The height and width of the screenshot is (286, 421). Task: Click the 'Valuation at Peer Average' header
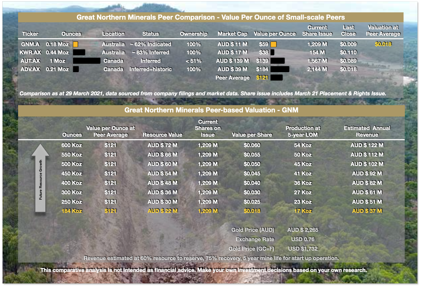point(383,31)
